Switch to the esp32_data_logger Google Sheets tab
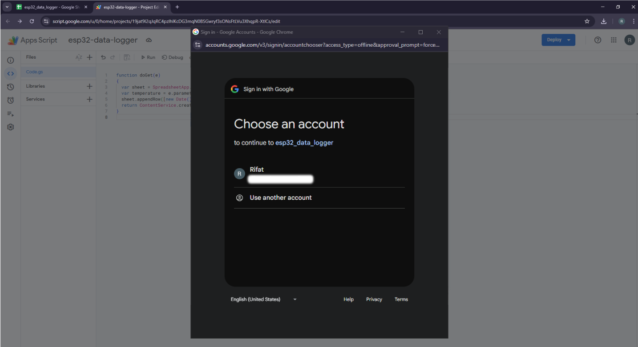 49,7
